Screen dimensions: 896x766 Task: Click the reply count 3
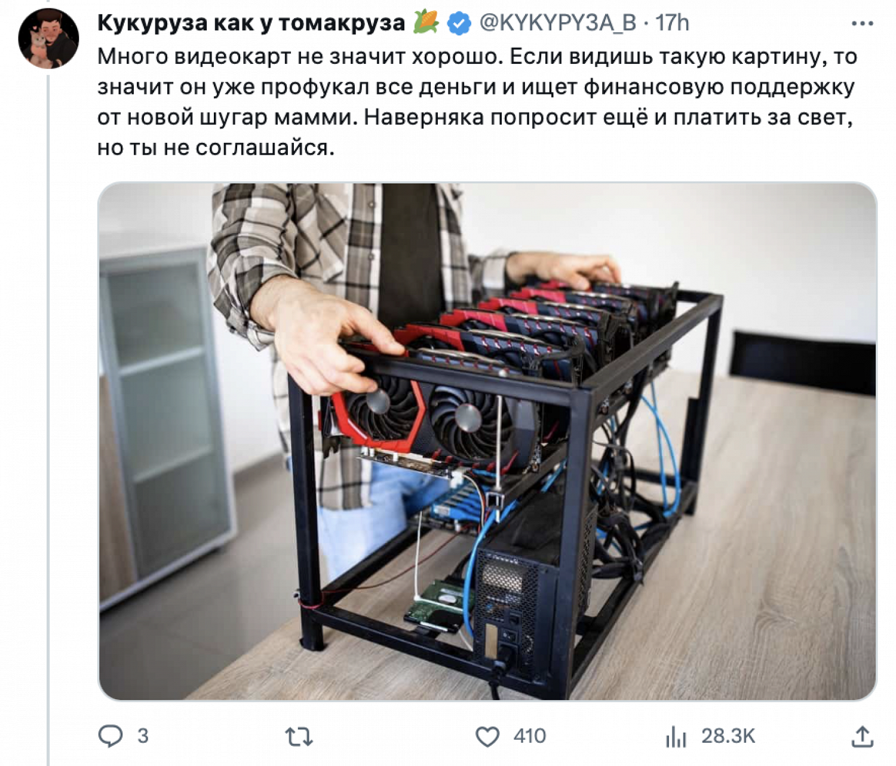(143, 736)
